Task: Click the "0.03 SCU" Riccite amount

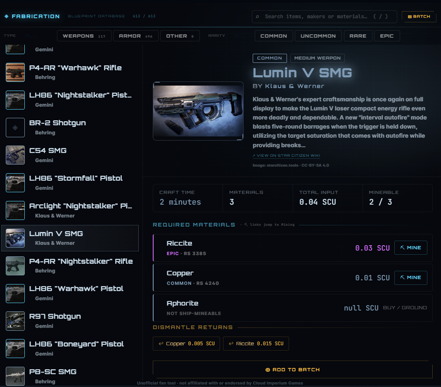Action: (372, 248)
